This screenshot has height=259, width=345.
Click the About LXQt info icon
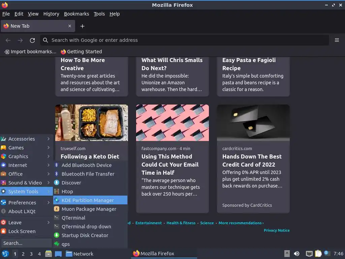tap(3, 211)
